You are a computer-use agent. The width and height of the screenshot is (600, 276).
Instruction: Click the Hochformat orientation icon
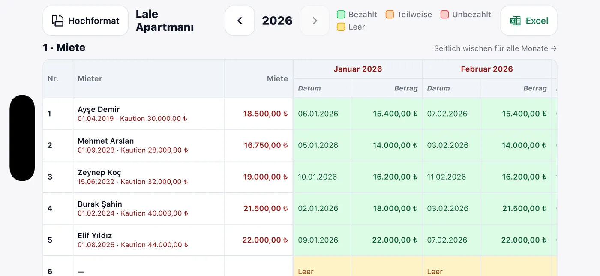point(57,21)
